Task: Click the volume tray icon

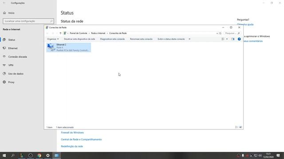Action: (260, 155)
